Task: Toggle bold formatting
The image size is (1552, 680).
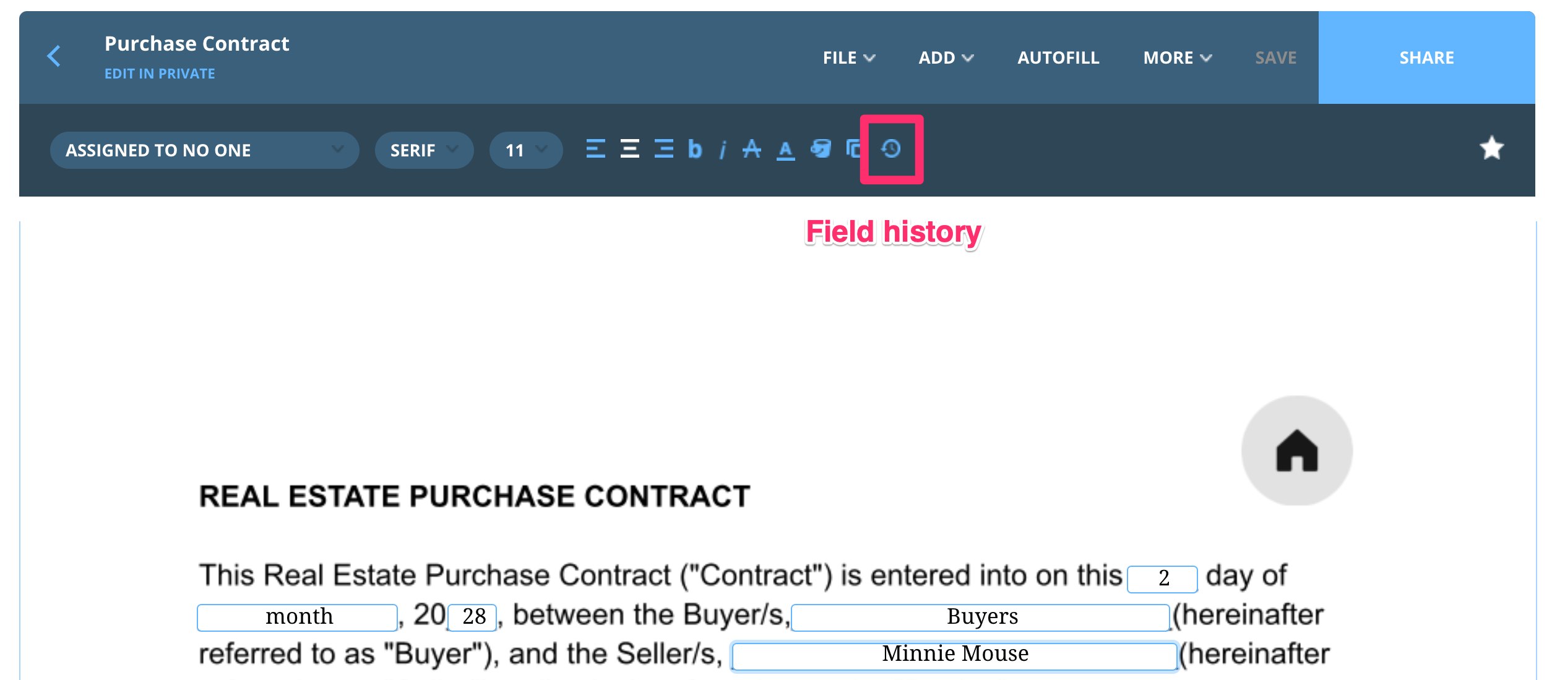Action: 694,149
